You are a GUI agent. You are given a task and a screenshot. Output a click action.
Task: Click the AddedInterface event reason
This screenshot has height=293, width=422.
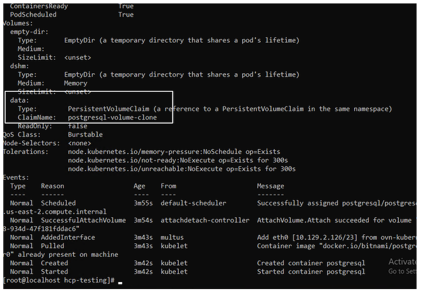click(x=68, y=237)
